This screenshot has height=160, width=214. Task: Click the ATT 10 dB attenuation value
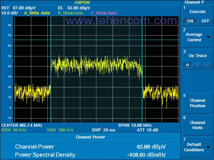pos(147,130)
